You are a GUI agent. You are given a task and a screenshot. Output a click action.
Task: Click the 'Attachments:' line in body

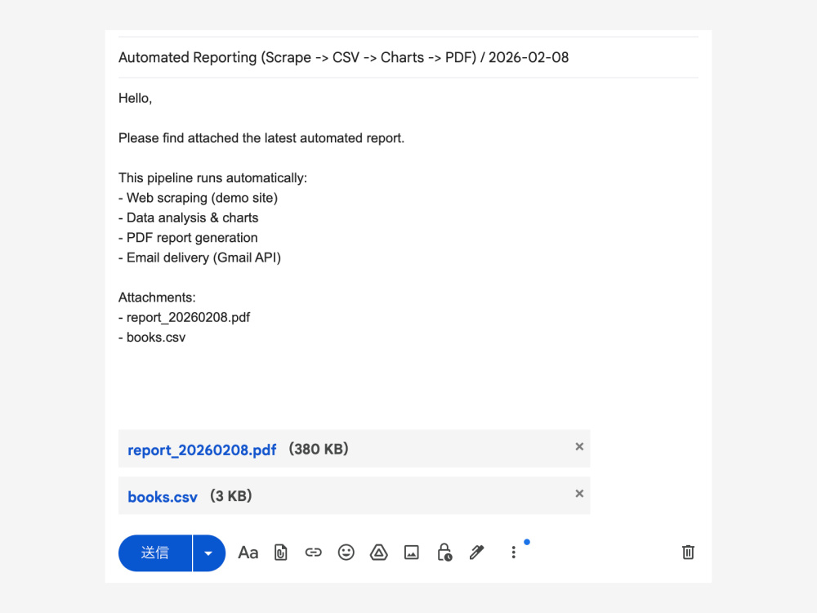(157, 298)
